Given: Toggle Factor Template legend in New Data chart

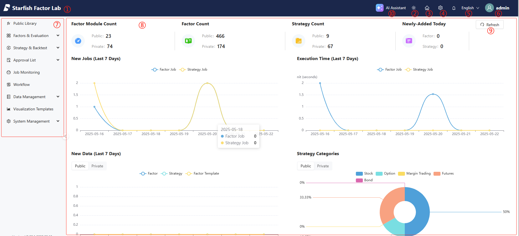Looking at the screenshot, I should point(202,173).
